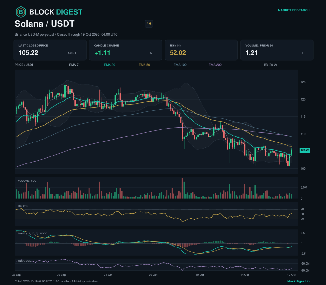Click the 10 Oct date axis label
The width and height of the screenshot is (326, 285).
click(200, 275)
